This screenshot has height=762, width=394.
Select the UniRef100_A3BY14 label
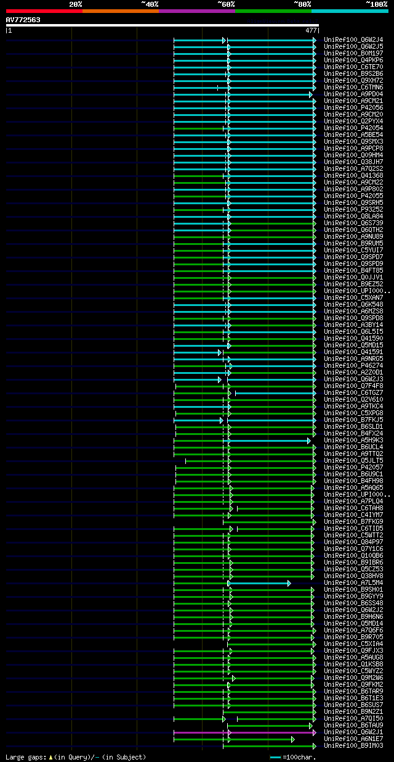pos(353,325)
